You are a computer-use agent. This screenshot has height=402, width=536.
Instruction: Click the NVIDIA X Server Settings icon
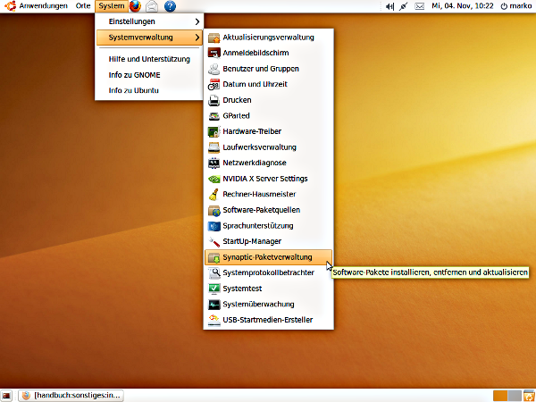(214, 179)
